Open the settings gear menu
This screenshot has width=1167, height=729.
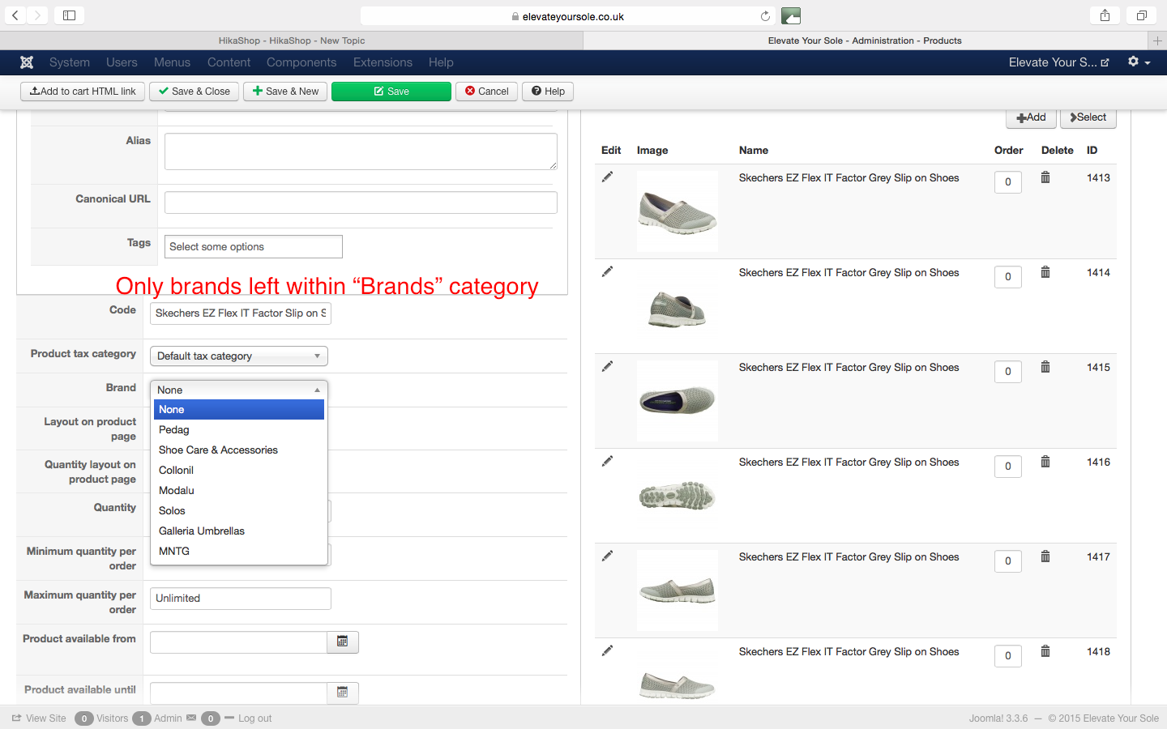[1139, 62]
